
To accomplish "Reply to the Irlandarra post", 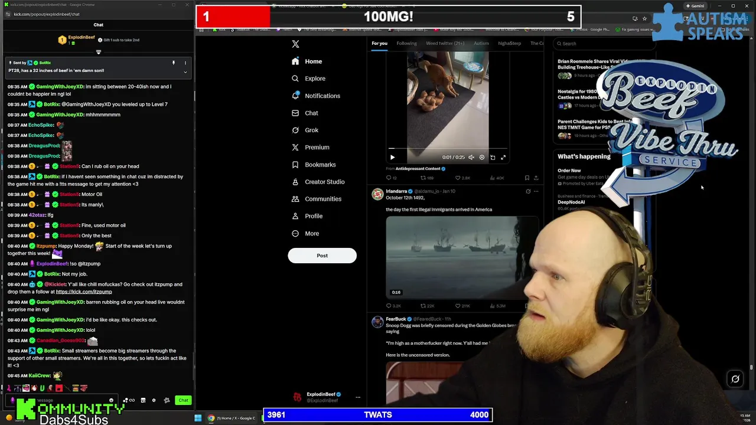I will click(x=393, y=306).
